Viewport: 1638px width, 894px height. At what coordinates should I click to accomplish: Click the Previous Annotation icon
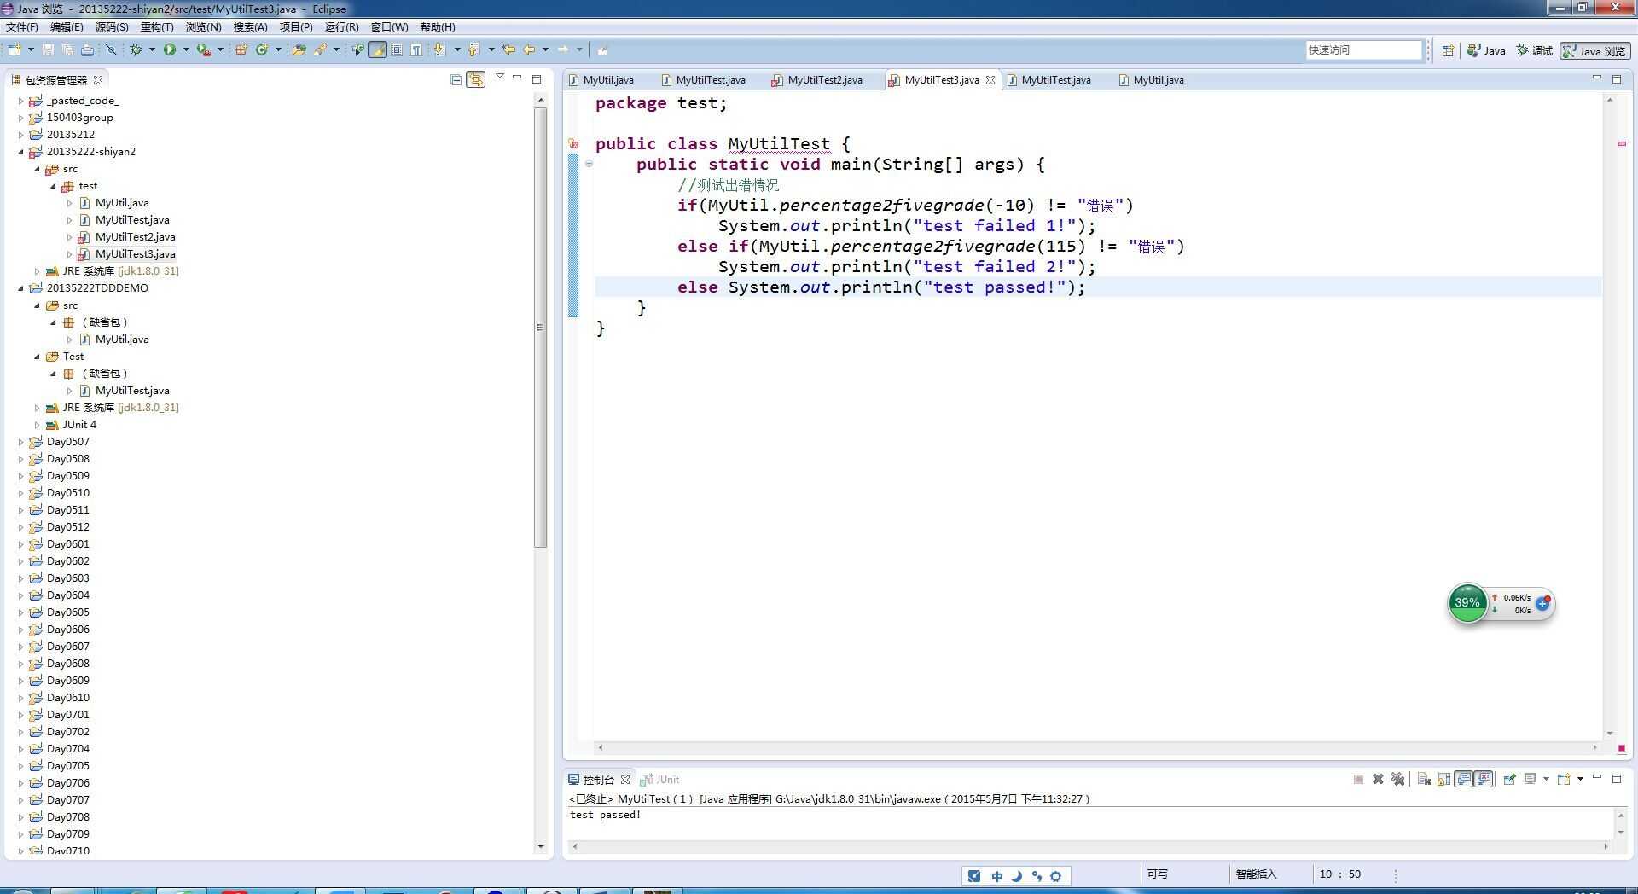click(473, 49)
